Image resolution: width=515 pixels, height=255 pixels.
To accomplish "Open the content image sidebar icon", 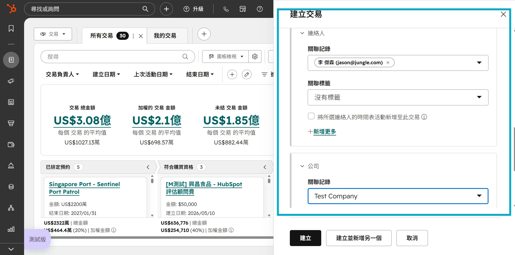I will (x=11, y=102).
